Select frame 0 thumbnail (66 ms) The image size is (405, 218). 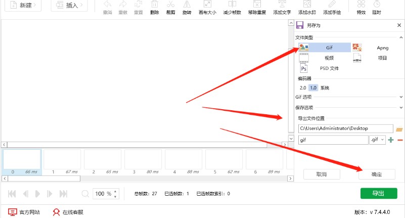pyautogui.click(x=22, y=162)
